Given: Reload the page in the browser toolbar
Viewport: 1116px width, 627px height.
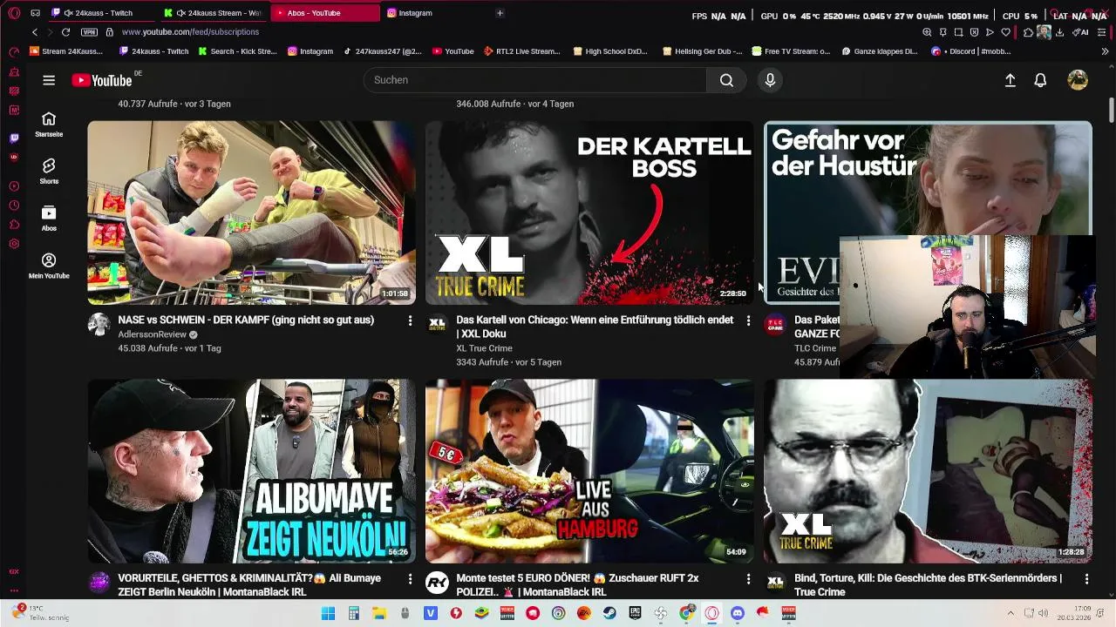Looking at the screenshot, I should (65, 32).
